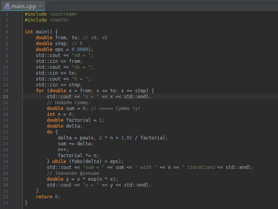Close the main.cpp tab
Screen dimensions: 278x209
point(40,6)
